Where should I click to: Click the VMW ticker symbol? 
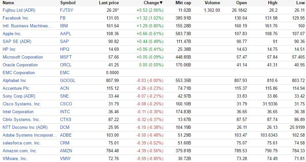tap(65, 158)
